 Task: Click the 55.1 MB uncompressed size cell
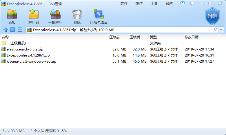pos(119,61)
